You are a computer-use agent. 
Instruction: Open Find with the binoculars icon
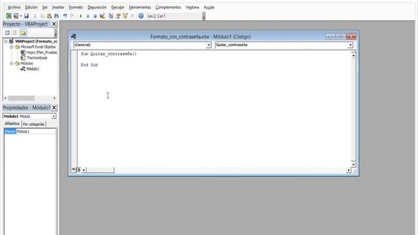click(x=56, y=16)
